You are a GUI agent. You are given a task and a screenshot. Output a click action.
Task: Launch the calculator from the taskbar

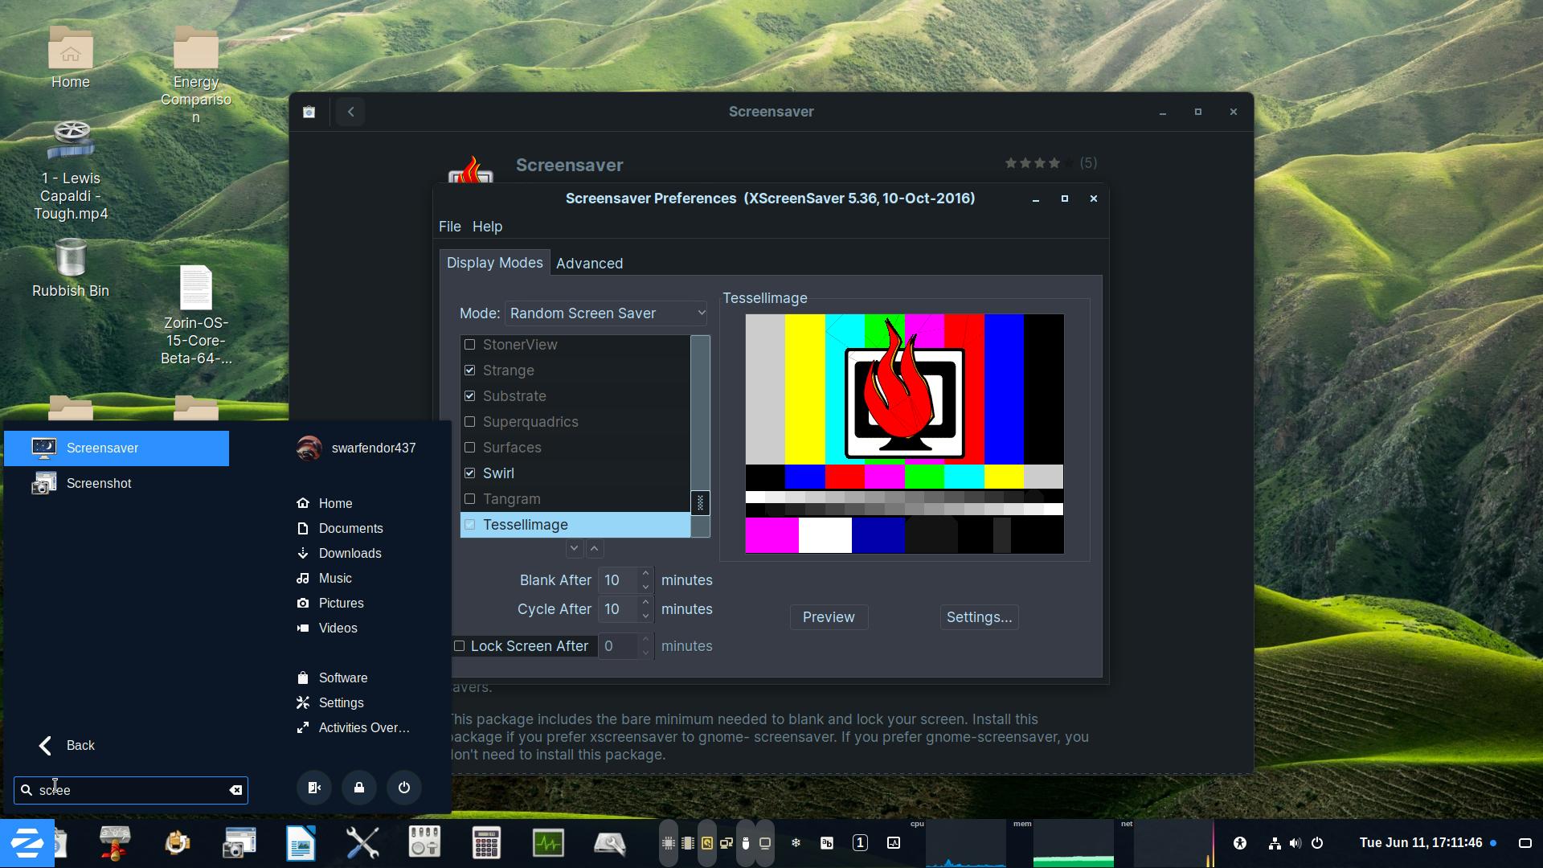[486, 843]
